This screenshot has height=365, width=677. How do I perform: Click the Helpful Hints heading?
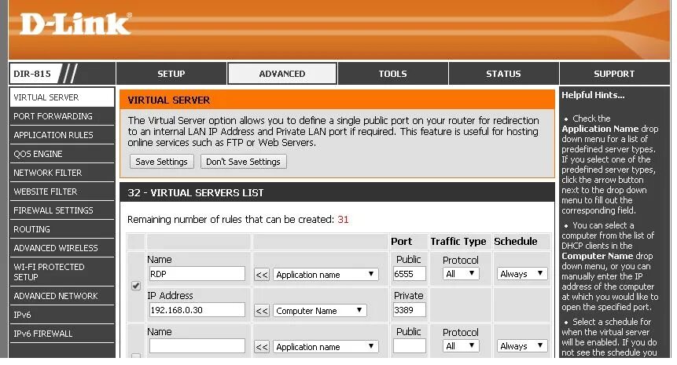click(593, 95)
